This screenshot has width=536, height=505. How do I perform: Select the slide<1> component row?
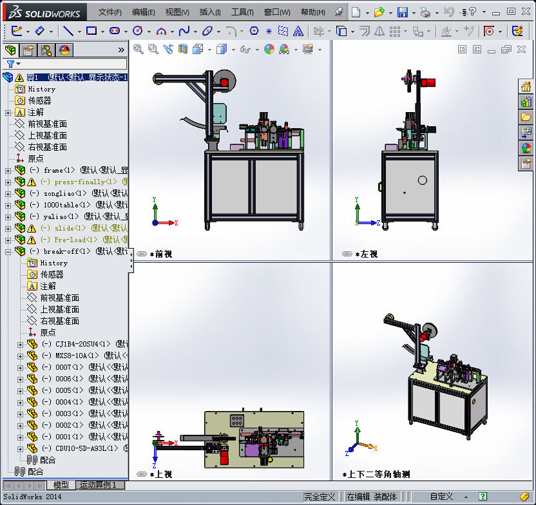71,228
